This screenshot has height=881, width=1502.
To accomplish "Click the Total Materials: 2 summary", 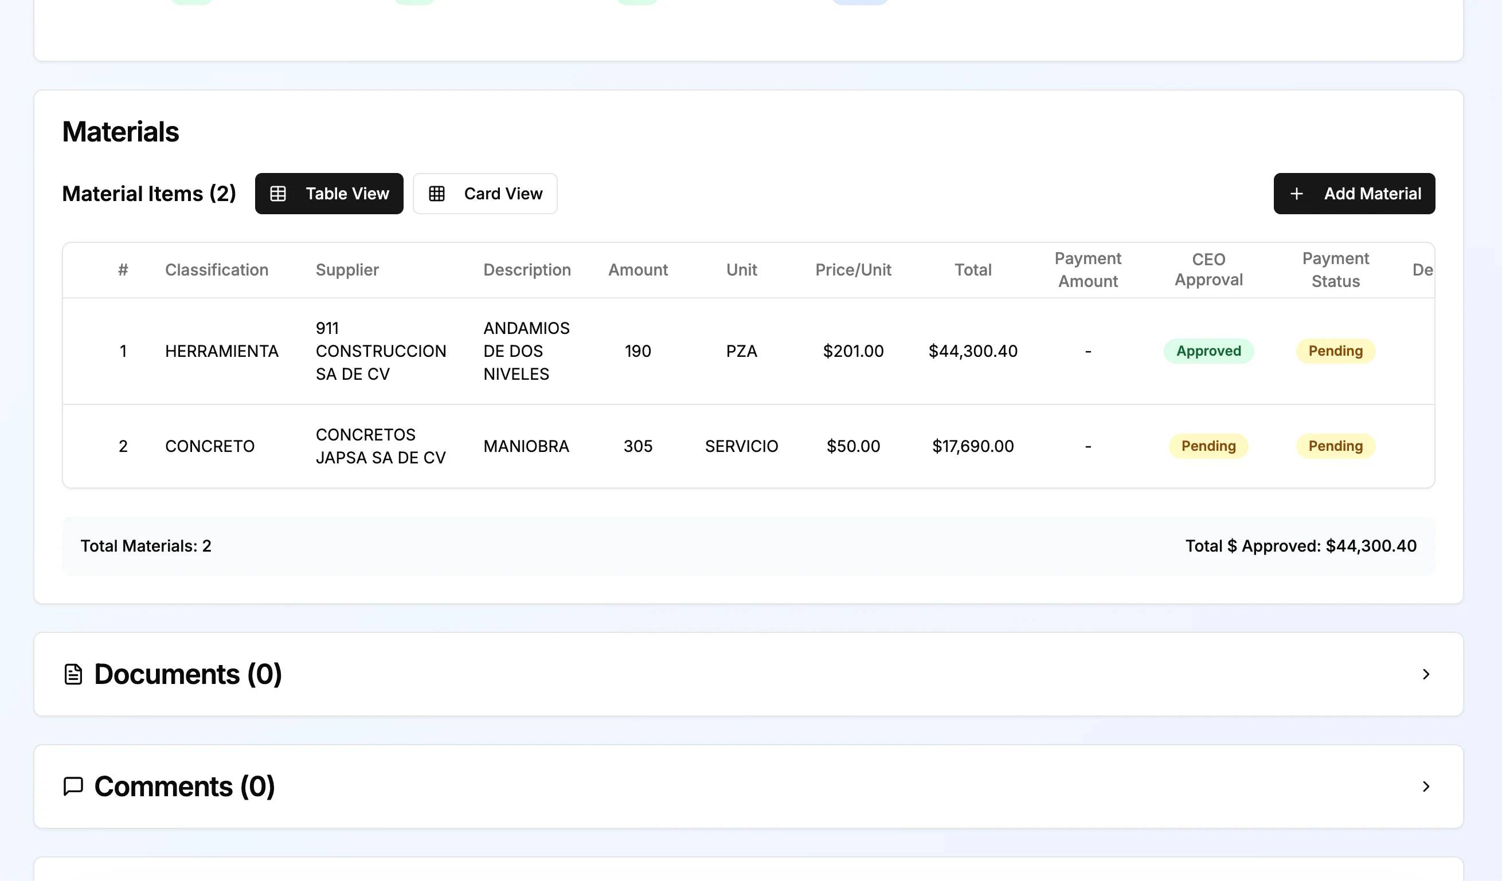I will (146, 546).
